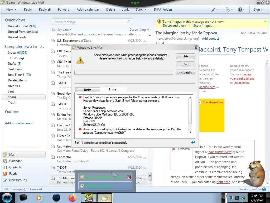This screenshot has width=270, height=203.
Task: Click Reply all in the toolbar
Action: 45,10
